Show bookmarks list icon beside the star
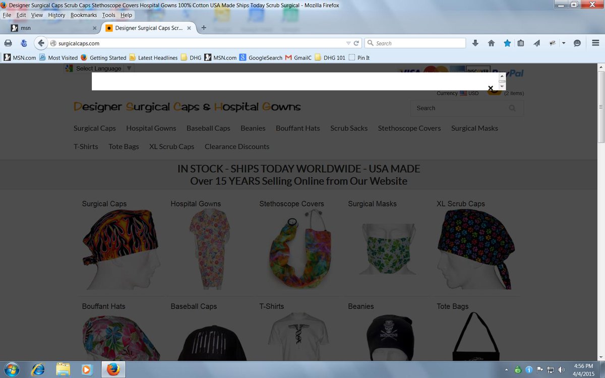This screenshot has height=378, width=605. (521, 43)
